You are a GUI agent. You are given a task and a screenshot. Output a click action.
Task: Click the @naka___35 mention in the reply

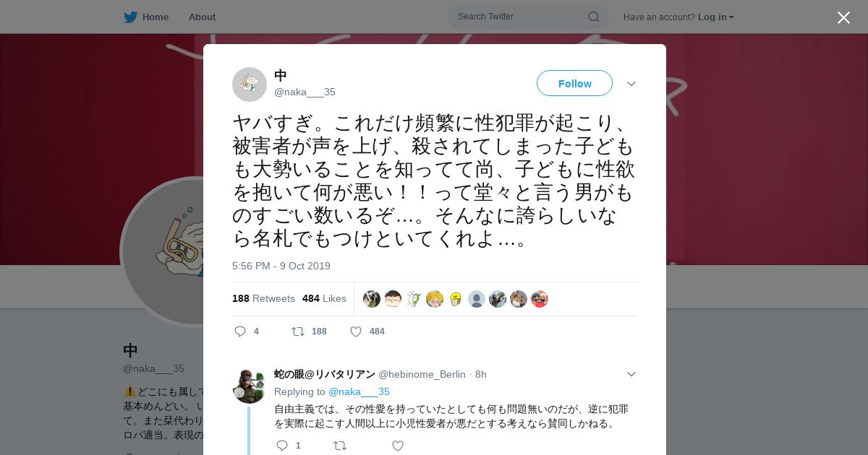[x=359, y=391]
